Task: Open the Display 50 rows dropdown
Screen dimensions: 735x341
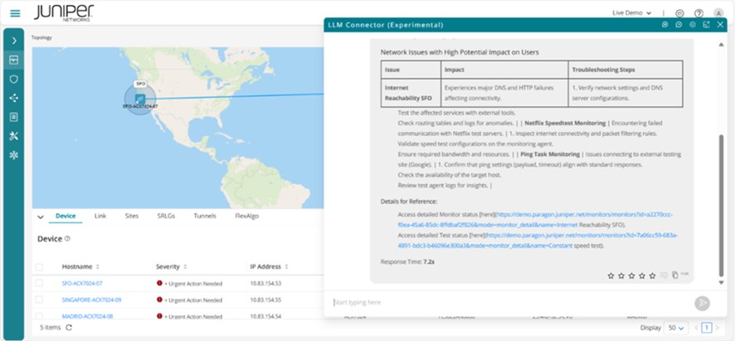Action: (x=677, y=328)
